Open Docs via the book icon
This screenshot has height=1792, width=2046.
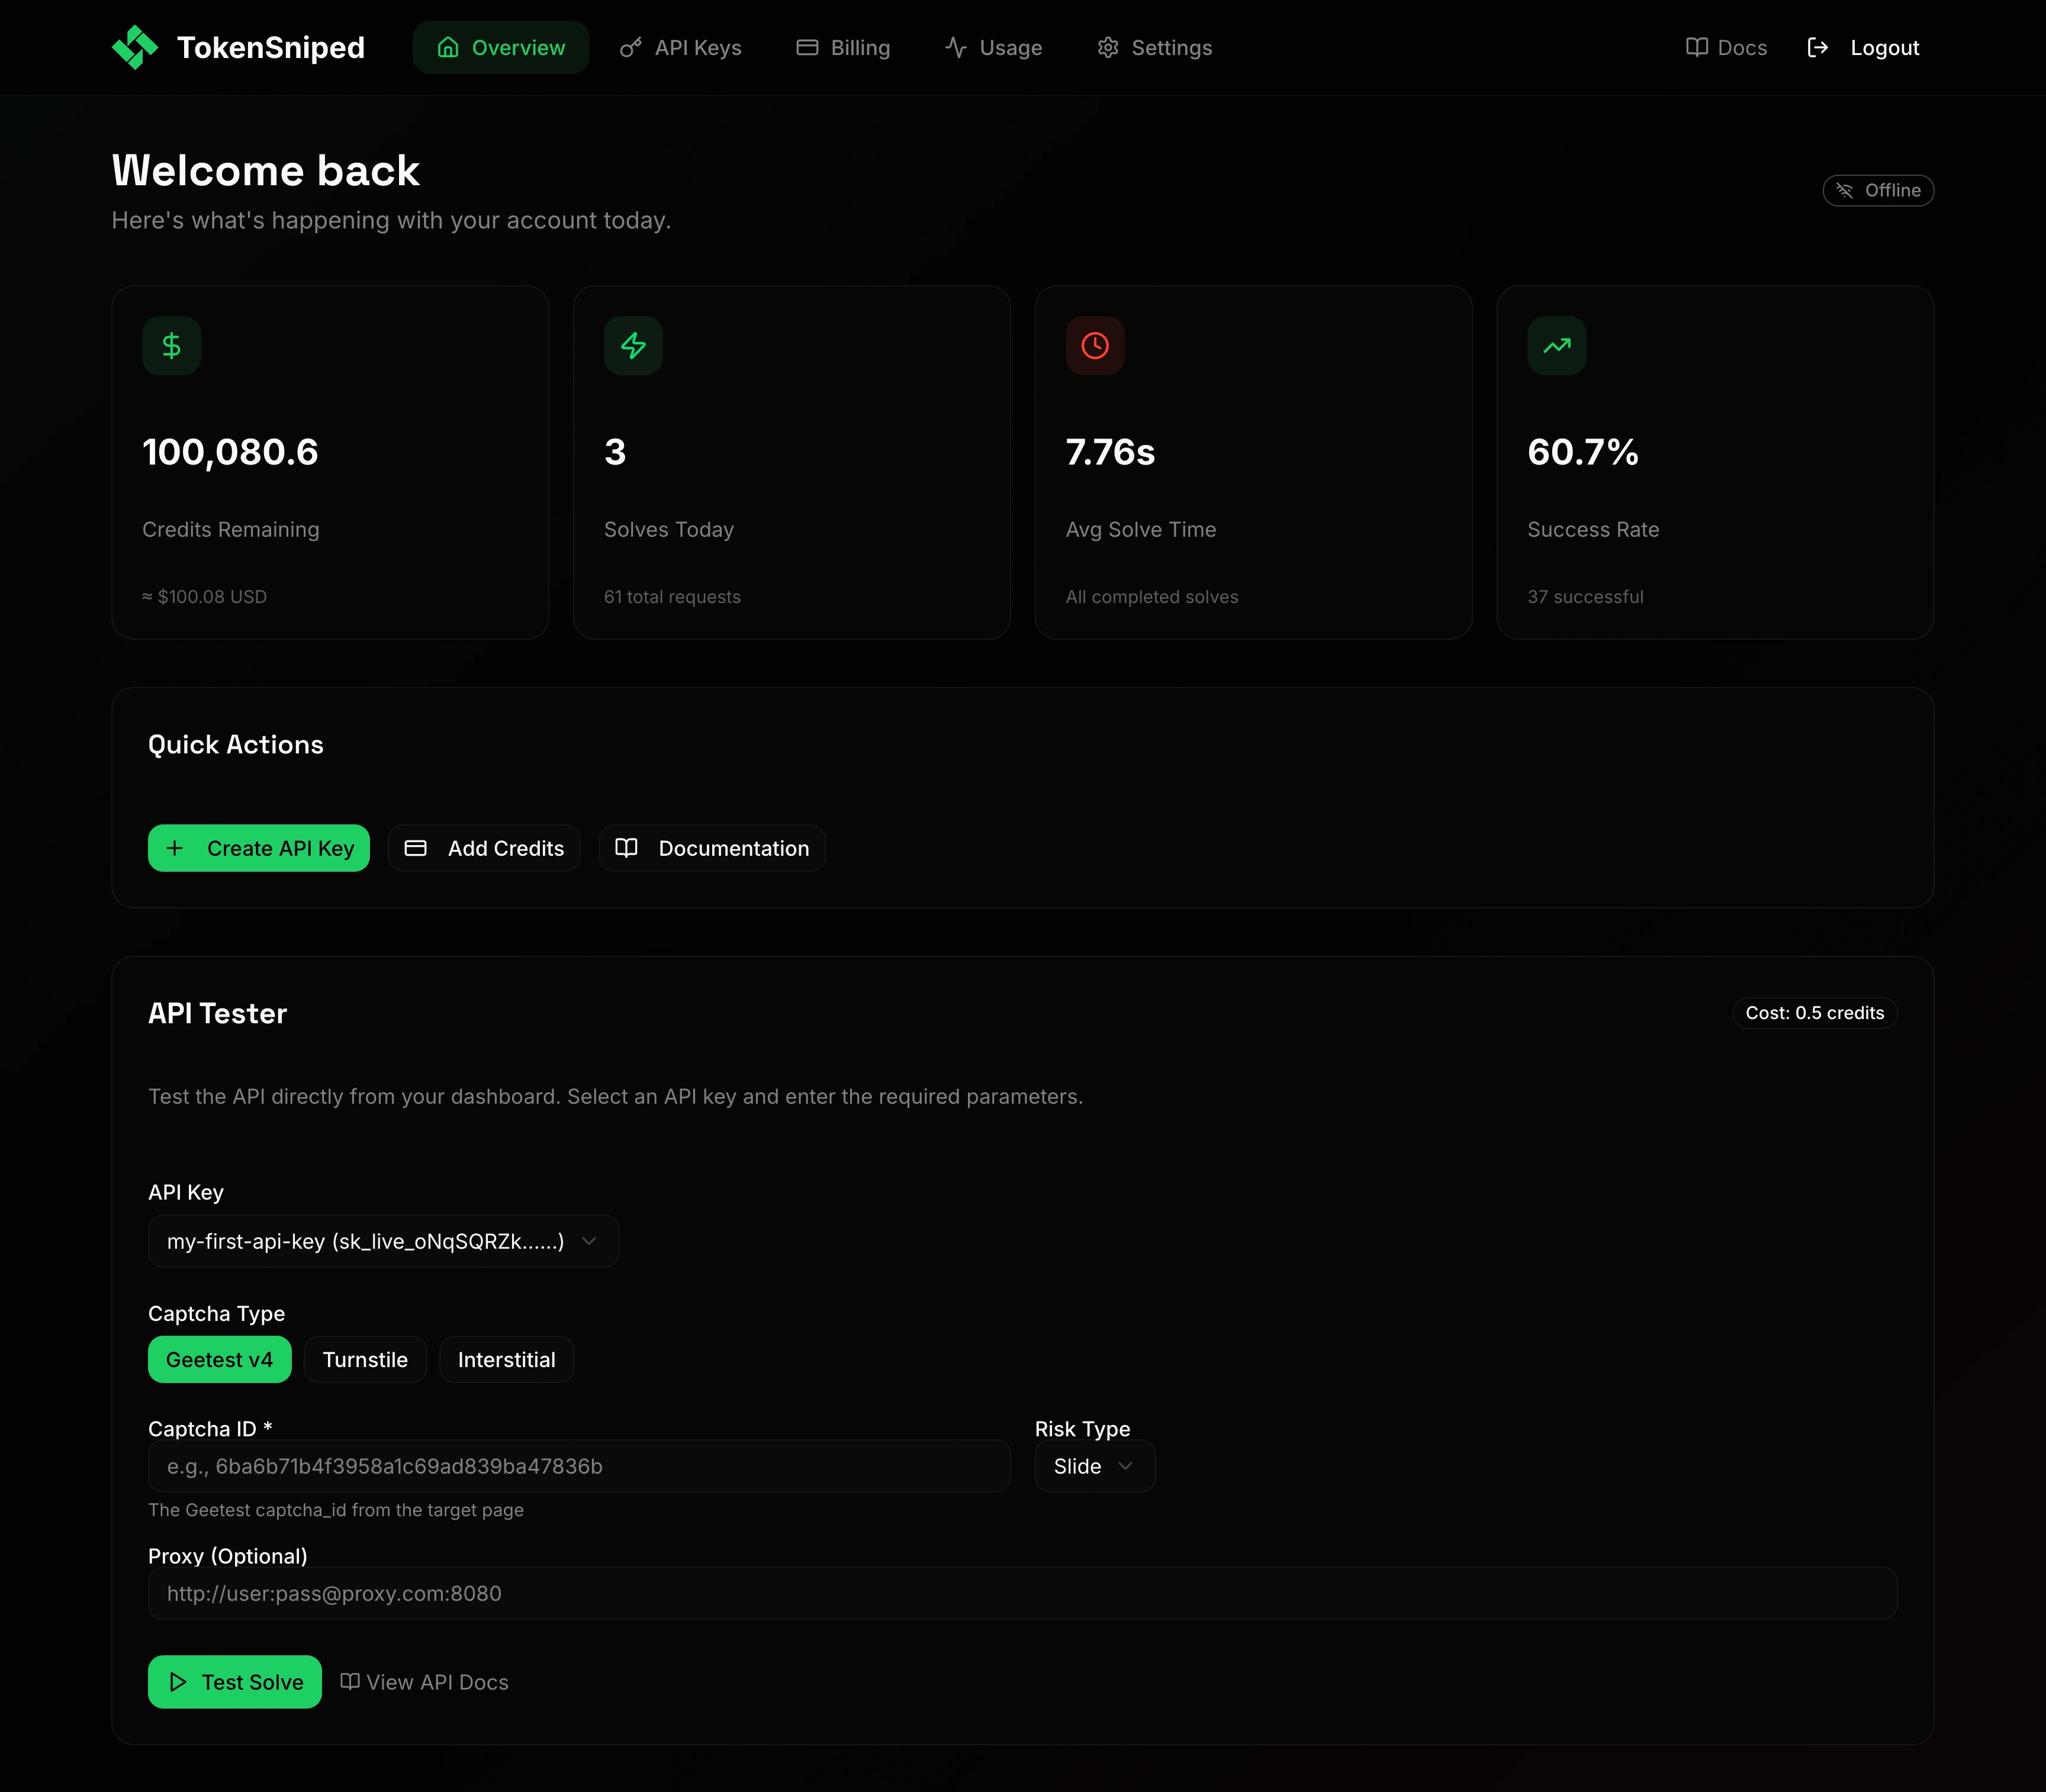click(1696, 47)
